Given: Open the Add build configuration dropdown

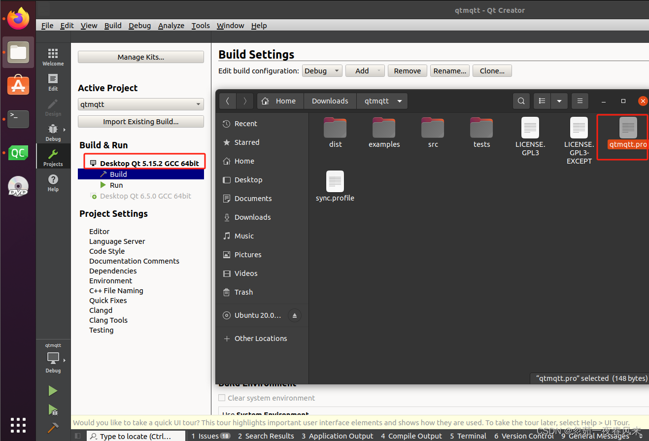Looking at the screenshot, I should pos(365,71).
